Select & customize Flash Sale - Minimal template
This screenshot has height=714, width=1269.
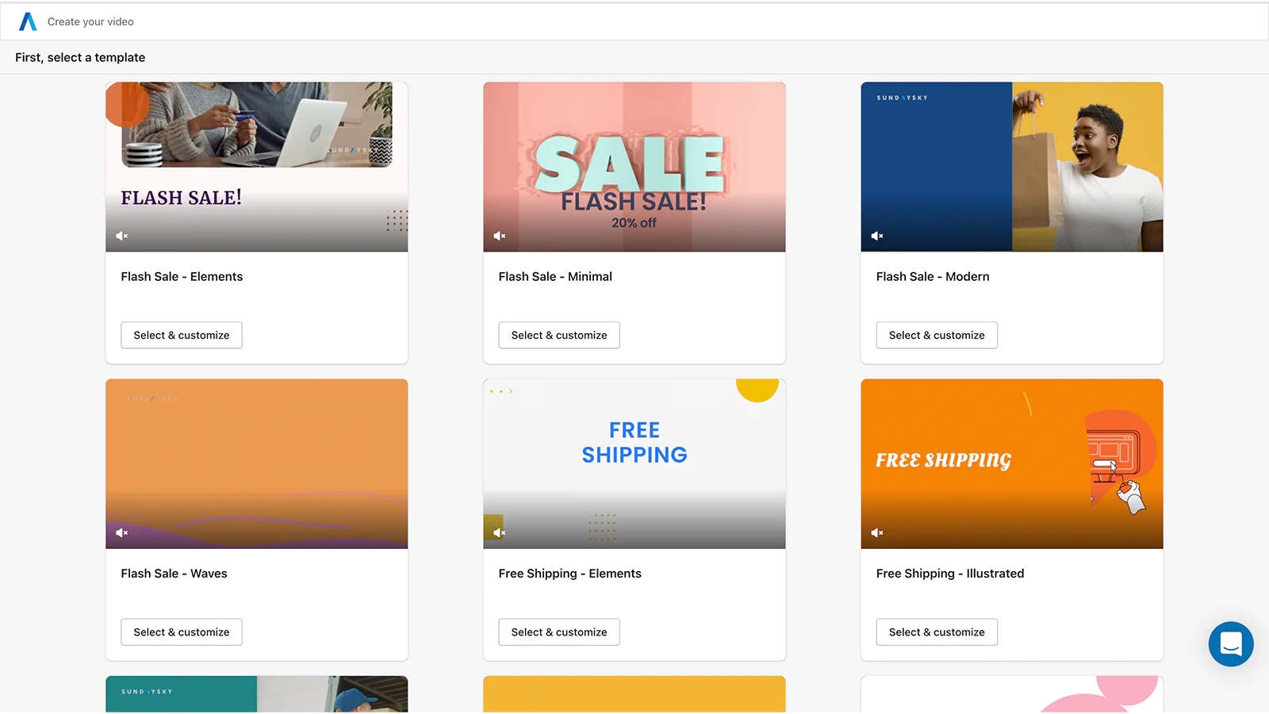pyautogui.click(x=559, y=335)
